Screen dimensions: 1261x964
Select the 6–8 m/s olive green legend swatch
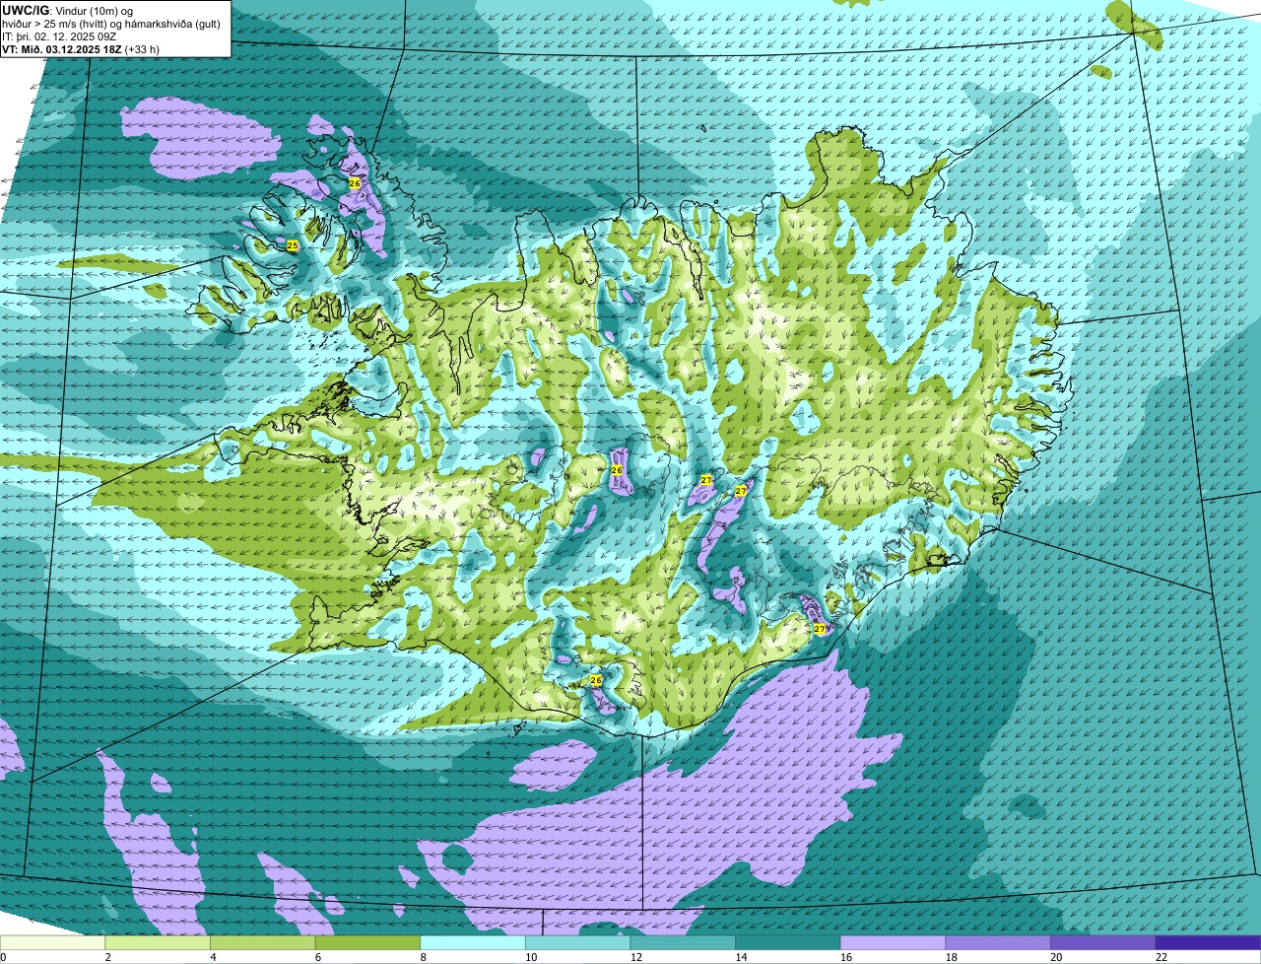coord(367,942)
